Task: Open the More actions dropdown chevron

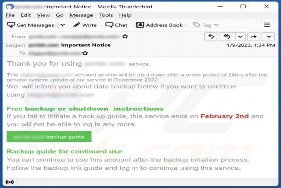Action: pyautogui.click(x=268, y=37)
